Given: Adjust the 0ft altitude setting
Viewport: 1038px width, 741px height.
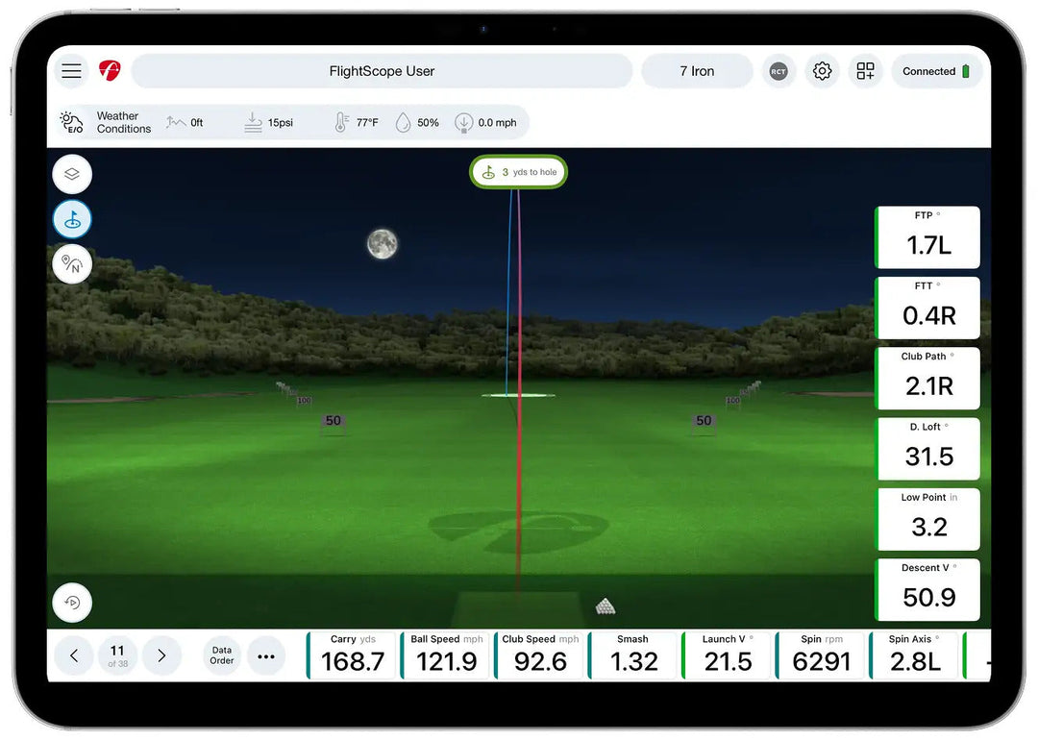Looking at the screenshot, I should tap(185, 122).
